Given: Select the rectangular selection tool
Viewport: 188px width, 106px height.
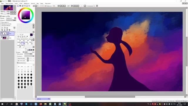Looking at the screenshot, I should [18, 35].
